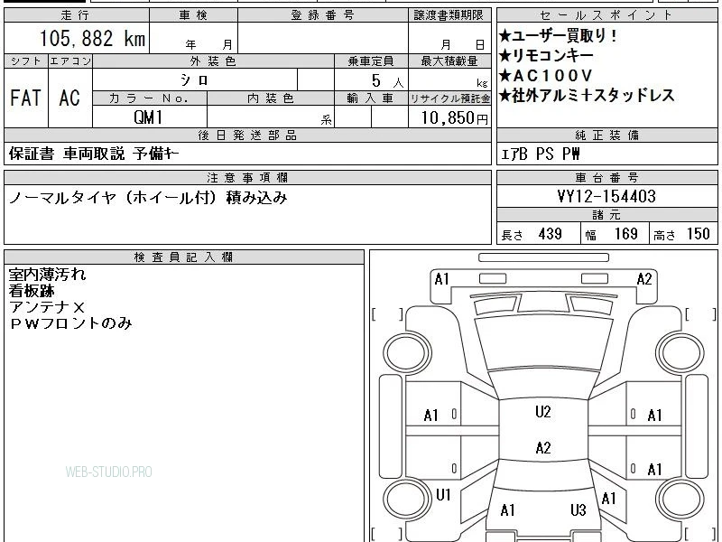
Task: Select the inspector note 看板跡
Action: click(x=32, y=291)
